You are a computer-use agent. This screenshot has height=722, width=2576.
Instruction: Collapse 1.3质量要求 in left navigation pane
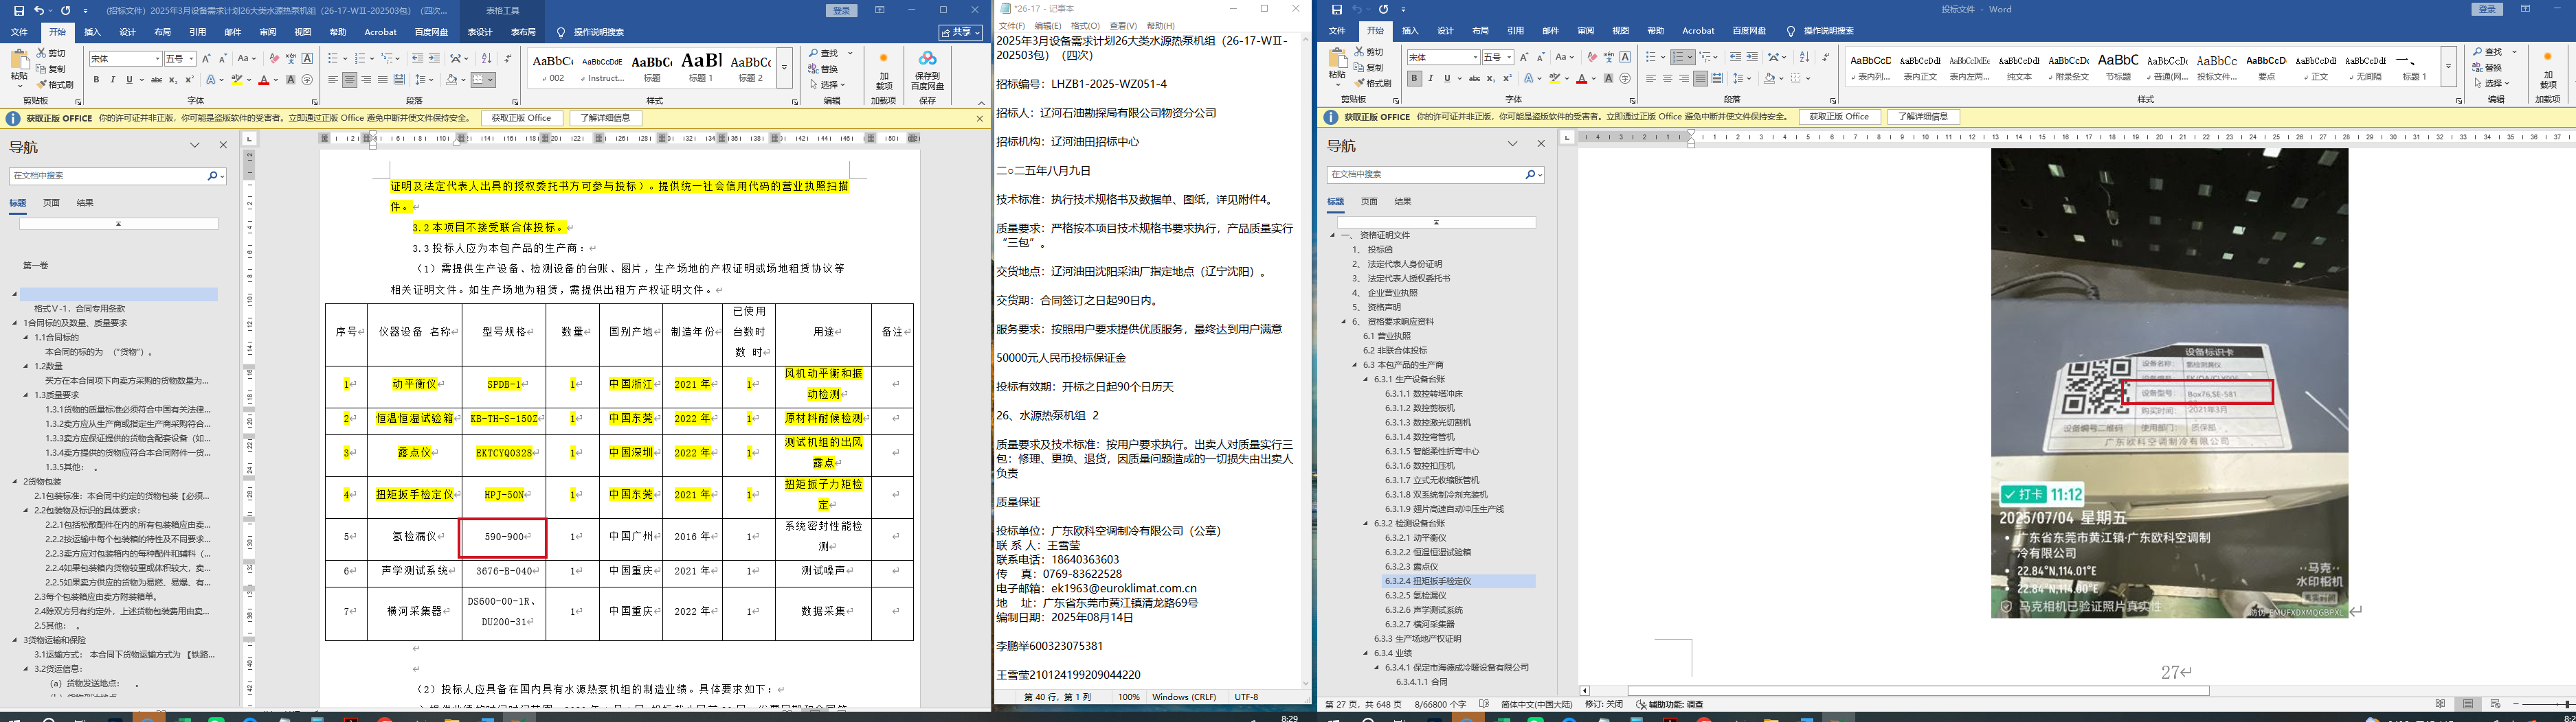pyautogui.click(x=26, y=395)
